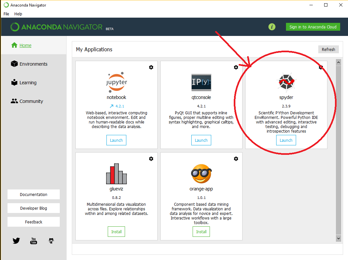Click the orange-app app name
This screenshot has width=348, height=260.
coord(201,189)
